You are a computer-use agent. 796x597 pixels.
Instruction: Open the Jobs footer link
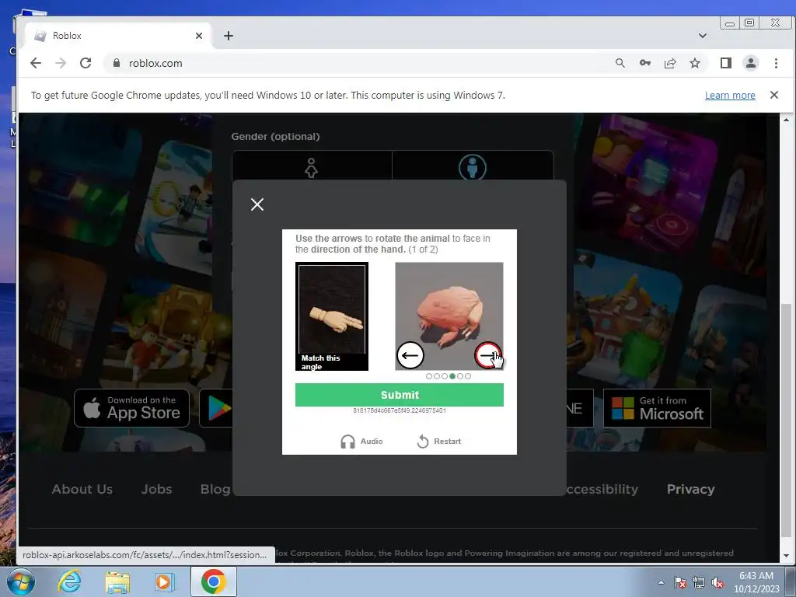[x=156, y=490]
